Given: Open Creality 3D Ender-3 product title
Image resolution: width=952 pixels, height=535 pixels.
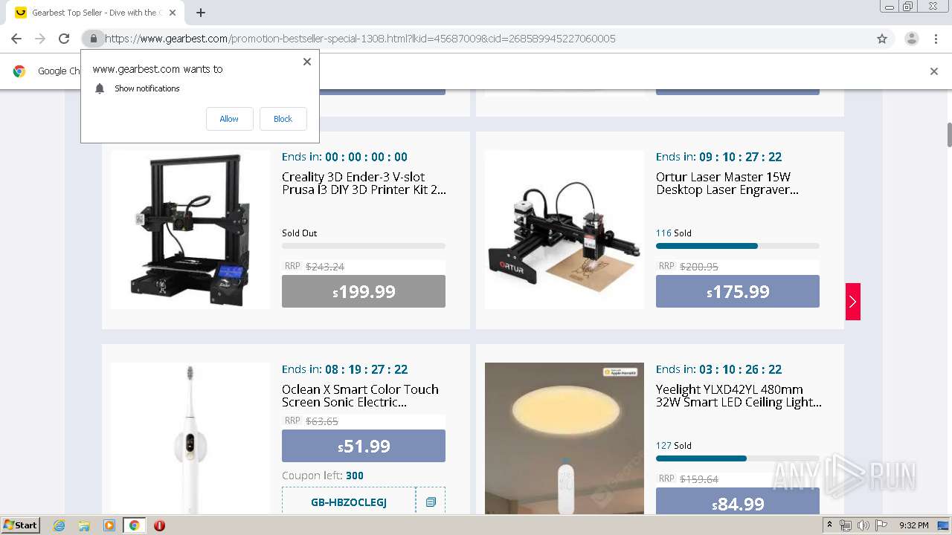Looking at the screenshot, I should tap(364, 183).
